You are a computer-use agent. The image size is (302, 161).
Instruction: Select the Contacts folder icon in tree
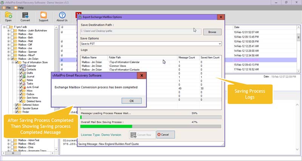pos(24,70)
